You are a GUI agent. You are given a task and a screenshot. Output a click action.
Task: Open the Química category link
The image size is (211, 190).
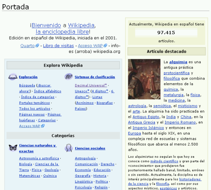click(x=50, y=176)
